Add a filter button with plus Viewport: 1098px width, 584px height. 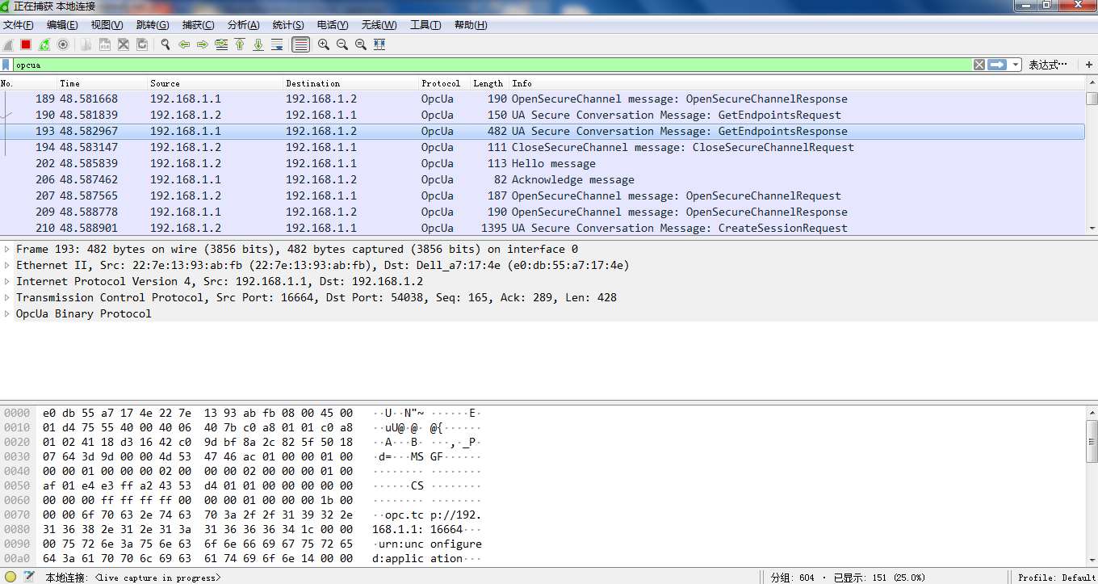click(1088, 65)
